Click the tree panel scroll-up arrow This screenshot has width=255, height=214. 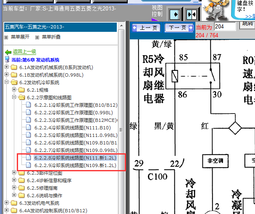pos(121,26)
